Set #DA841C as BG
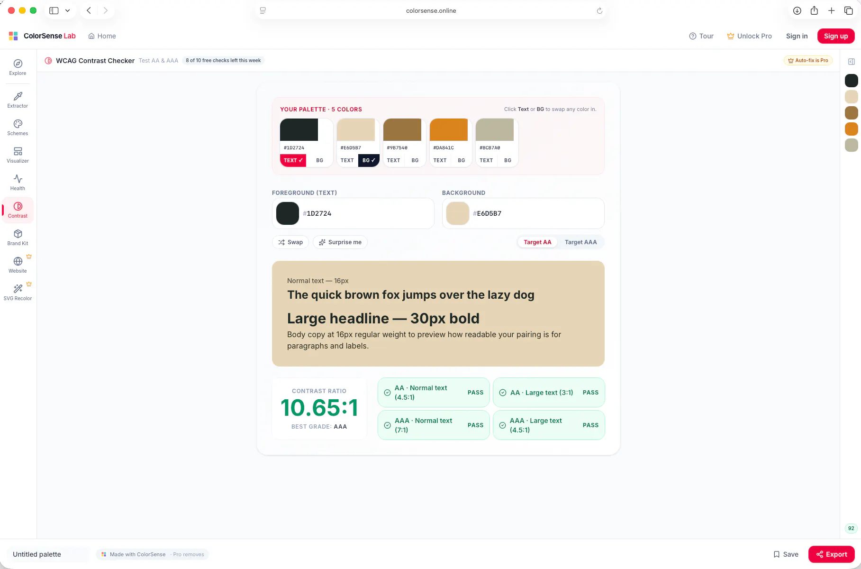 coord(462,160)
